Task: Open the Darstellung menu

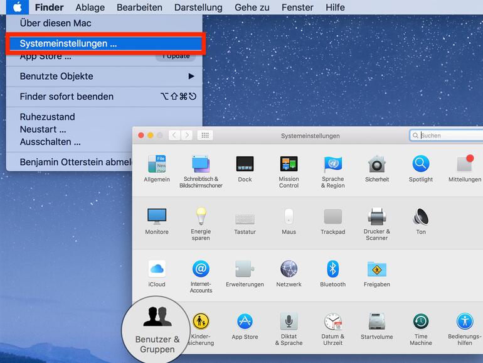Action: click(198, 7)
